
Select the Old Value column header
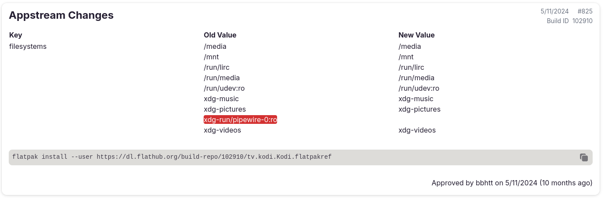tap(220, 35)
